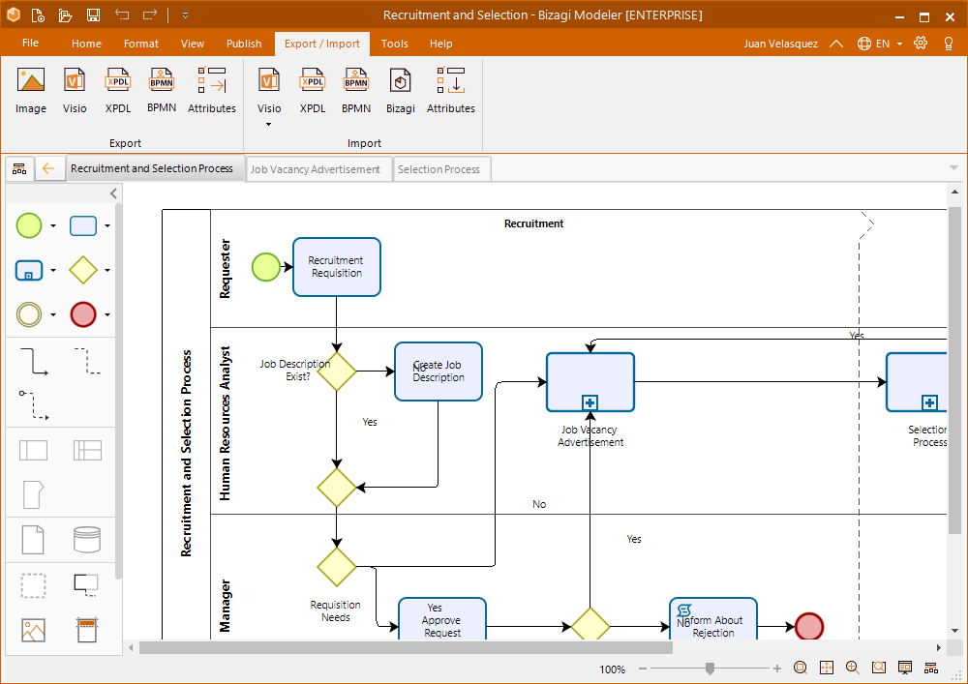Open the Publish ribbon tab
The image size is (968, 684).
[x=244, y=44]
